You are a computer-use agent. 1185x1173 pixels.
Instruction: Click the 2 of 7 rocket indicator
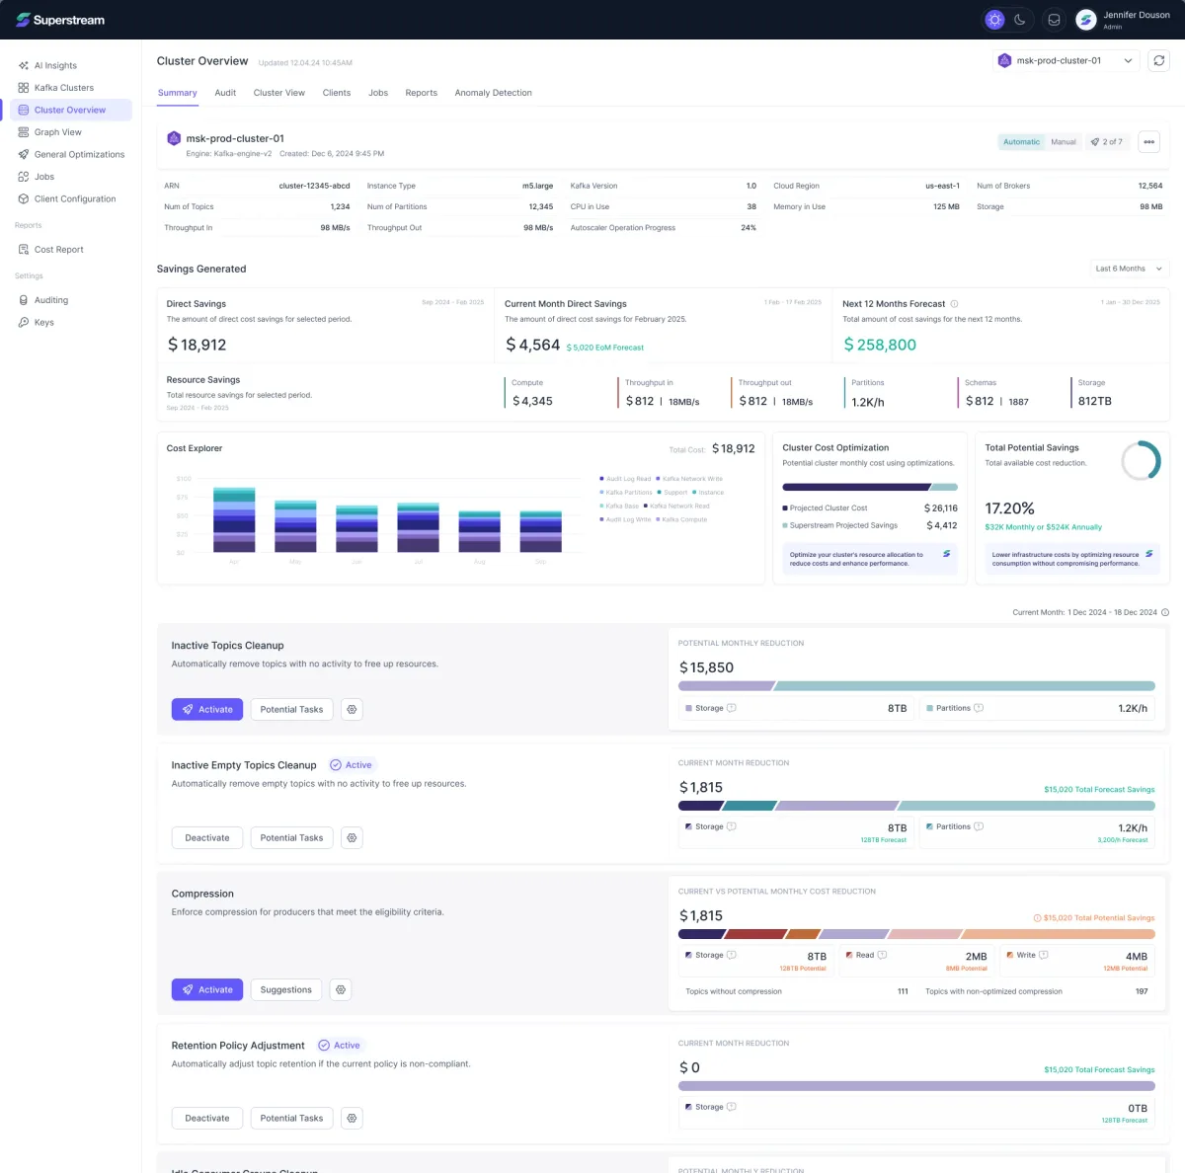pyautogui.click(x=1107, y=142)
